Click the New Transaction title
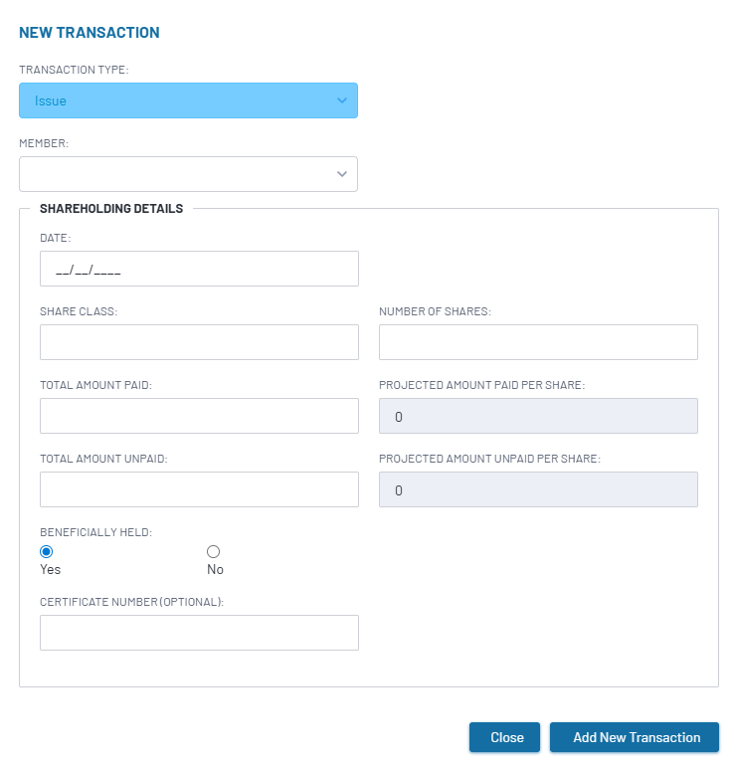The width and height of the screenshot is (735, 769). 90,33
